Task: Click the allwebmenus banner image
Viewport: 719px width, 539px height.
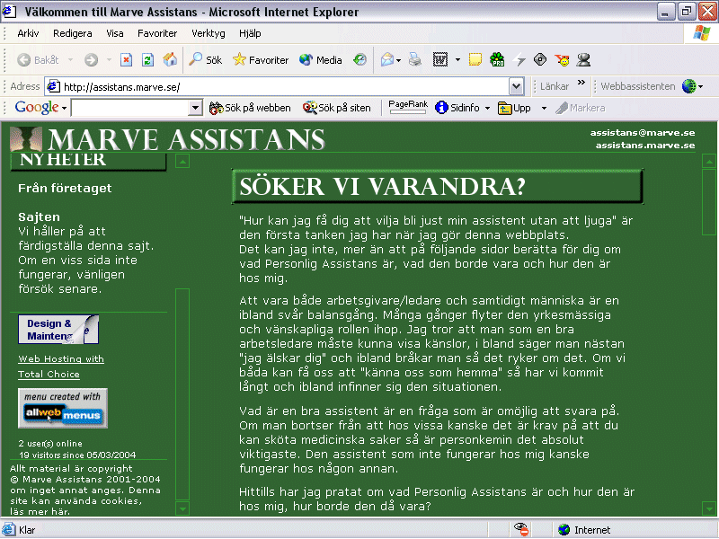Action: click(63, 409)
